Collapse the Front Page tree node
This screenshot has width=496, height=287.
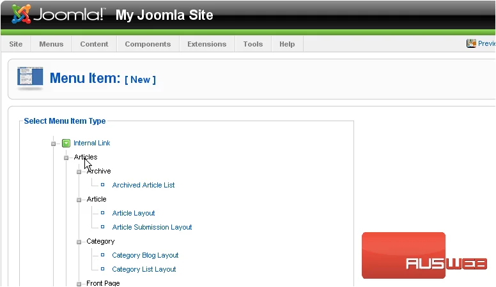point(79,284)
